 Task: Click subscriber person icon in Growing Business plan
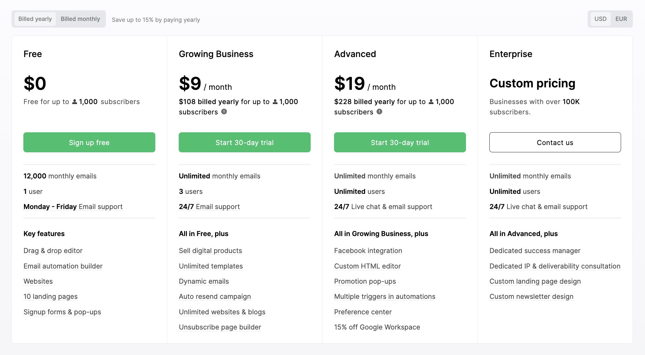(x=275, y=102)
